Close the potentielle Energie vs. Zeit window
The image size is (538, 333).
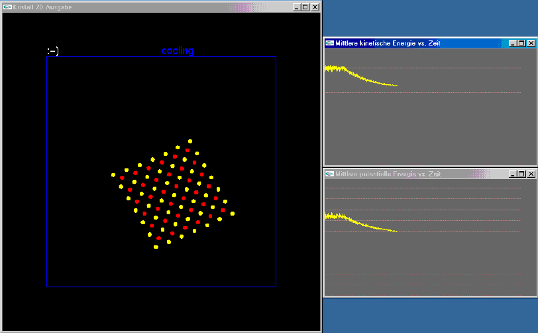pyautogui.click(x=531, y=174)
